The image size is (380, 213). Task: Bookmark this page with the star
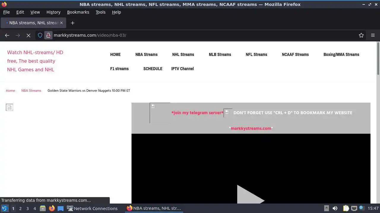coord(361,35)
